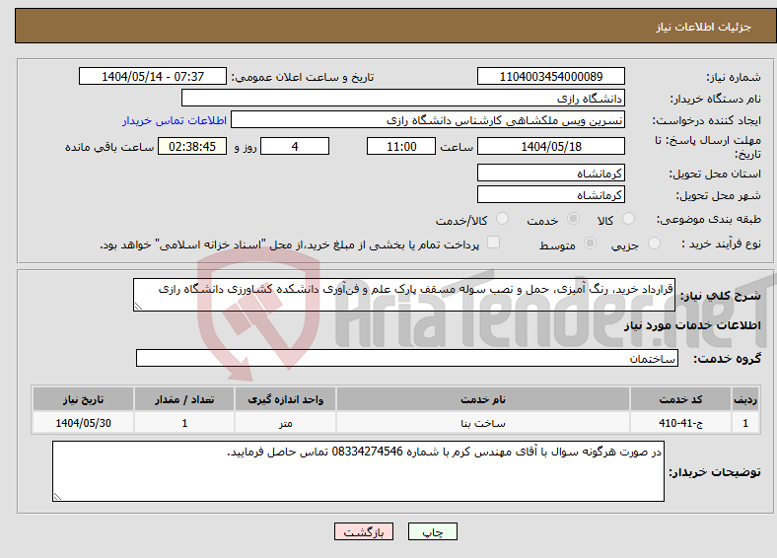Viewport: 777px width, 558px height.
Task: Open اطلاعات تماس خریدار link
Action: point(175,120)
